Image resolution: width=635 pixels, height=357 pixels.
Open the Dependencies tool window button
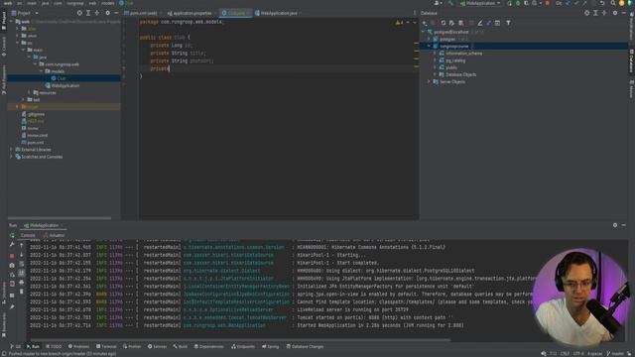click(209, 346)
